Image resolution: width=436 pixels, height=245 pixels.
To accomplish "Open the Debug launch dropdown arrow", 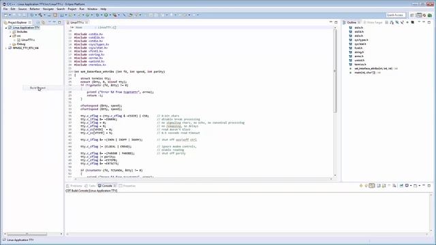I will pyautogui.click(x=102, y=15).
